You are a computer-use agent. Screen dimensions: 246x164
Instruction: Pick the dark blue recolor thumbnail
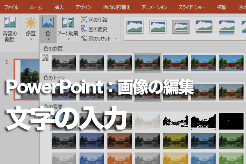pyautogui.click(x=92, y=141)
